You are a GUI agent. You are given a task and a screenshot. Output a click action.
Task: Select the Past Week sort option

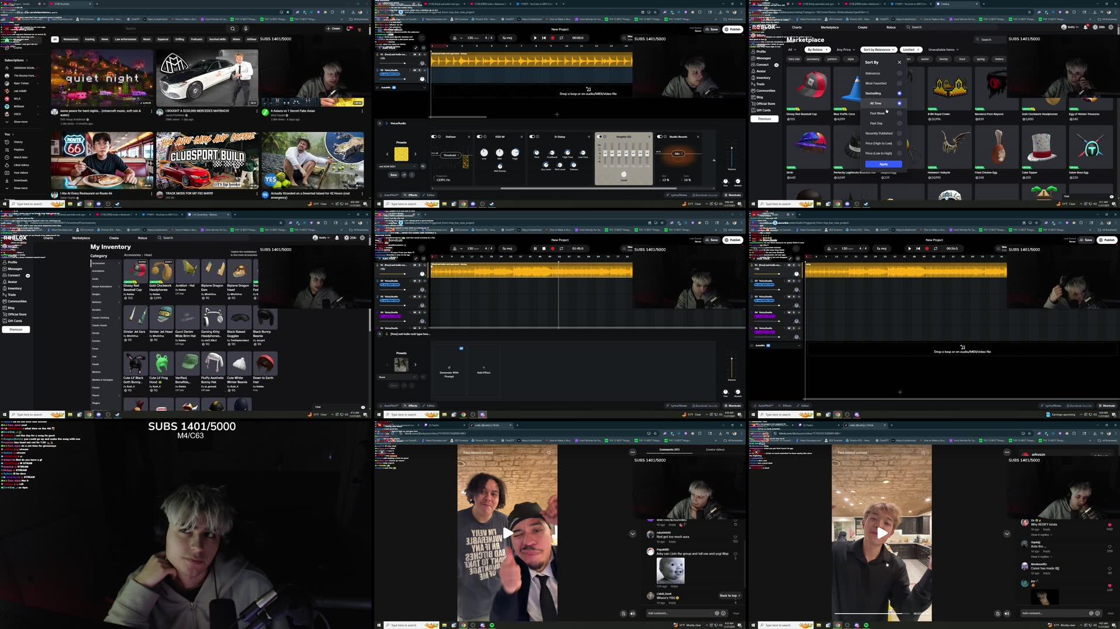point(877,113)
